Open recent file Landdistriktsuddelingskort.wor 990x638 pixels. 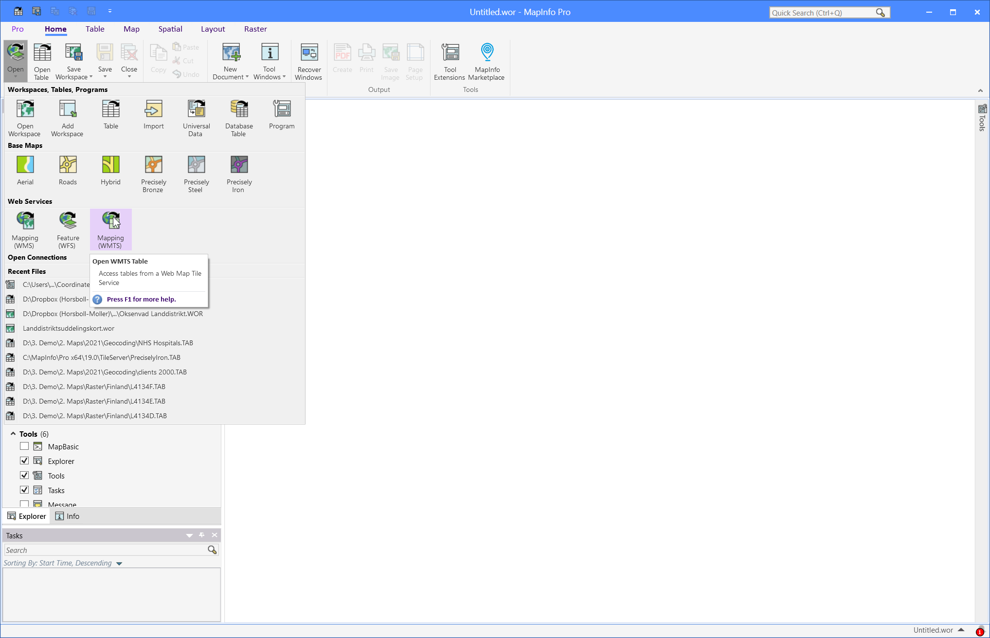pos(68,328)
